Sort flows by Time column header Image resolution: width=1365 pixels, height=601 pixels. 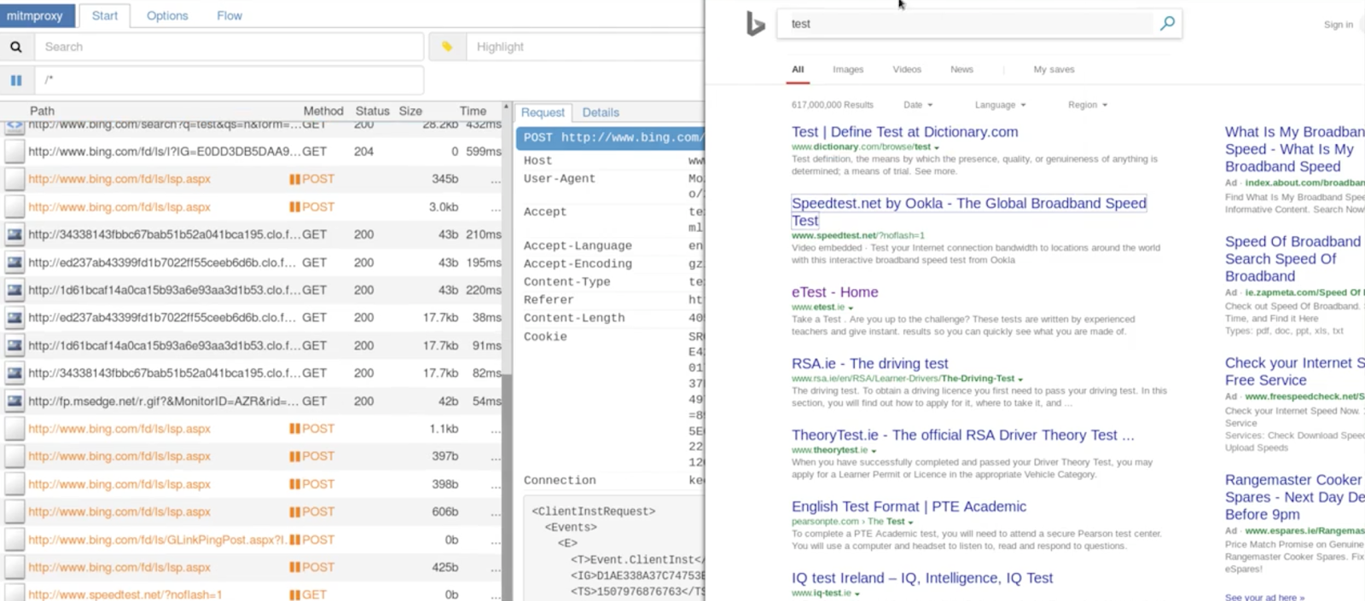473,111
